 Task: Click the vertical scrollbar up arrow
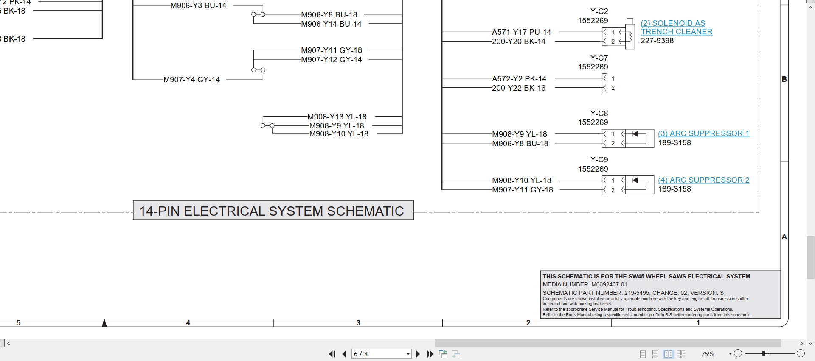pyautogui.click(x=811, y=7)
